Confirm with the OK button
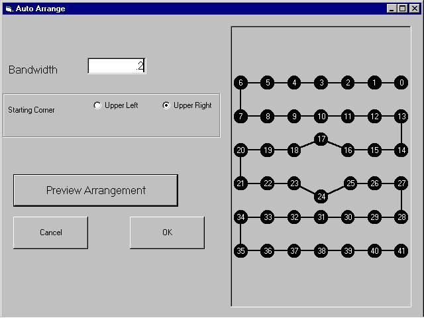 coord(167,233)
